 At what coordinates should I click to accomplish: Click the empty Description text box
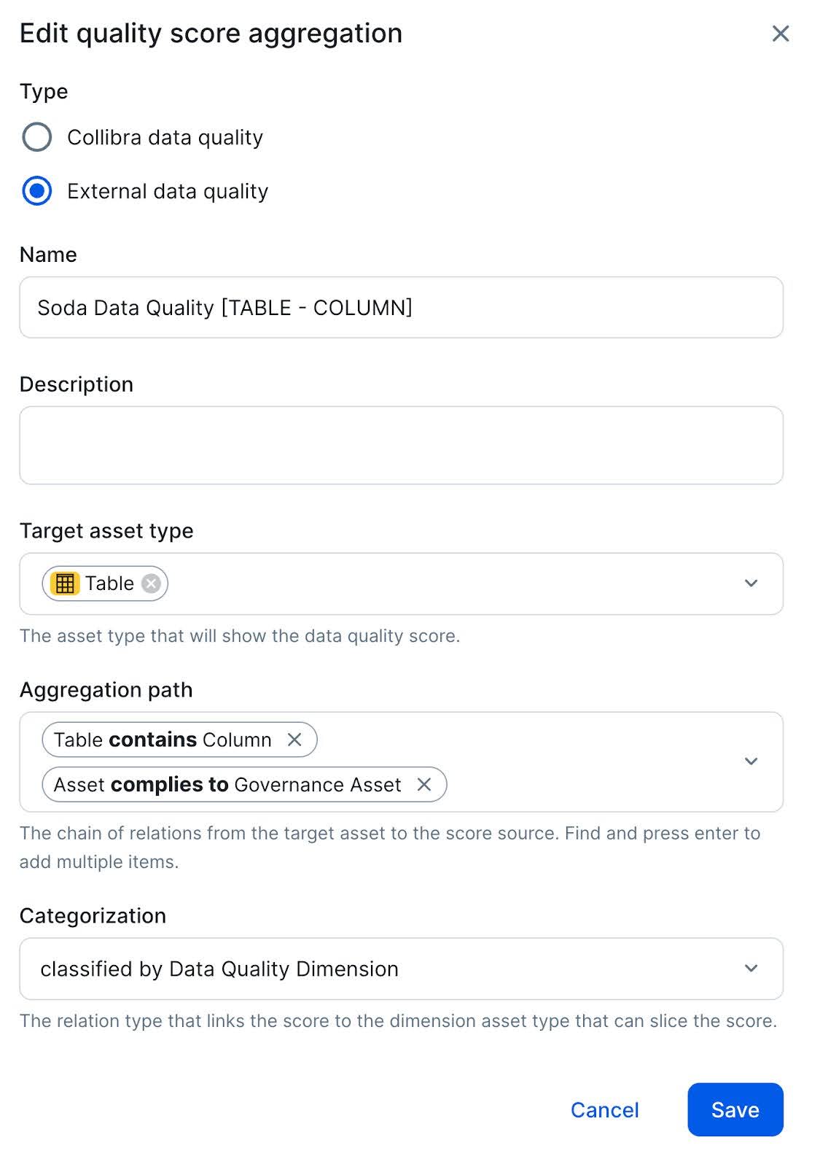(x=401, y=445)
